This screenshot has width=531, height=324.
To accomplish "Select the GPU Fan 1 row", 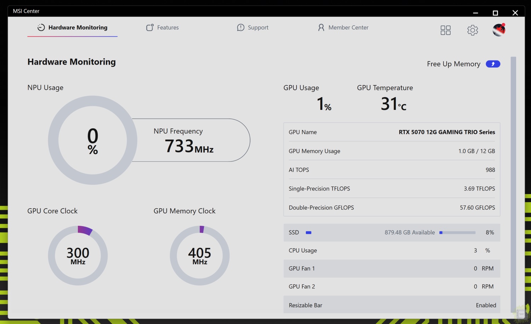I will click(x=392, y=269).
